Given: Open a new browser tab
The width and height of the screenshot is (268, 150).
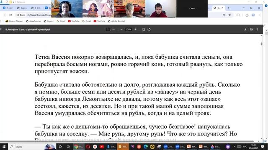Looking at the screenshot, I should (x=228, y=8).
